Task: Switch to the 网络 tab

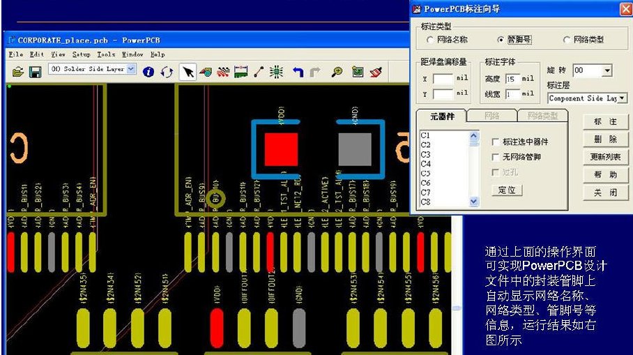Action: (491, 116)
